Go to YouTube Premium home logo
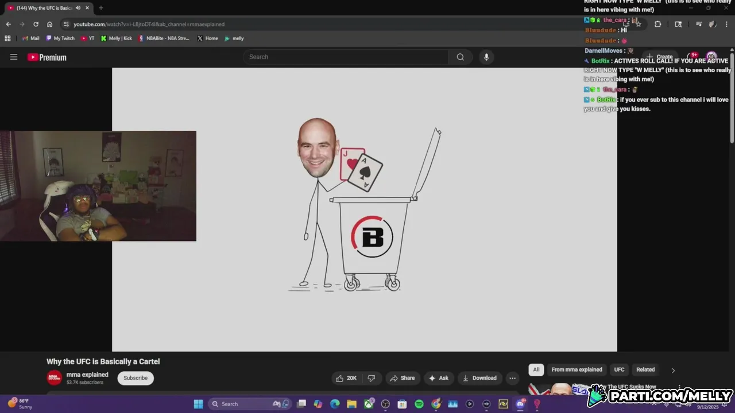 coord(47,57)
